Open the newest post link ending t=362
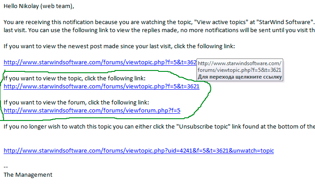This screenshot has height=191, width=315. (x=100, y=62)
